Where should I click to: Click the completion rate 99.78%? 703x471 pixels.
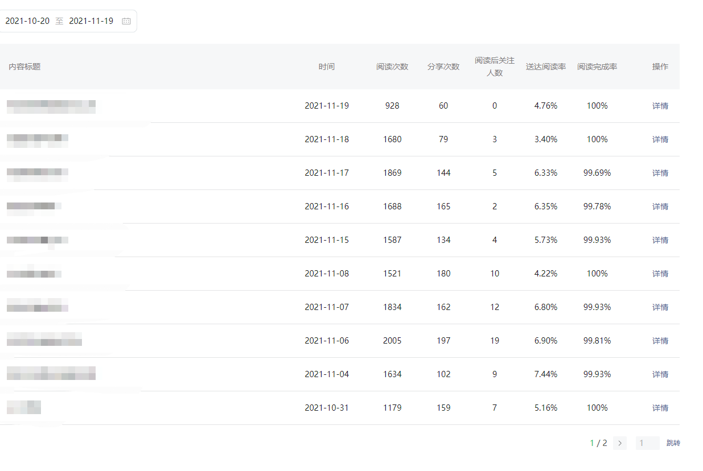click(x=597, y=206)
